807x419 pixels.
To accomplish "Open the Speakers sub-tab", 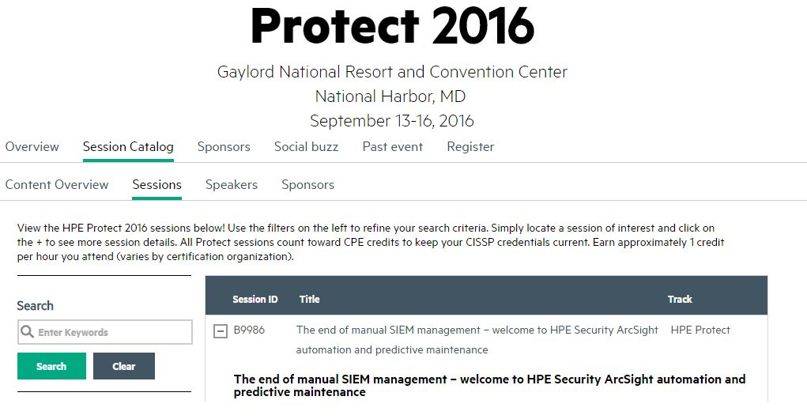I will coord(232,185).
